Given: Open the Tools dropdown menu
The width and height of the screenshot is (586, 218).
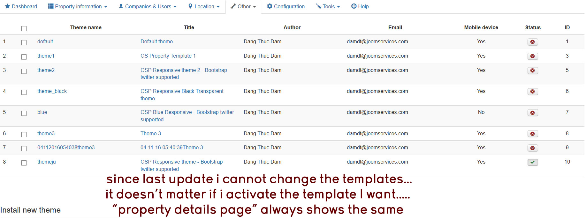Looking at the screenshot, I should coord(328,6).
